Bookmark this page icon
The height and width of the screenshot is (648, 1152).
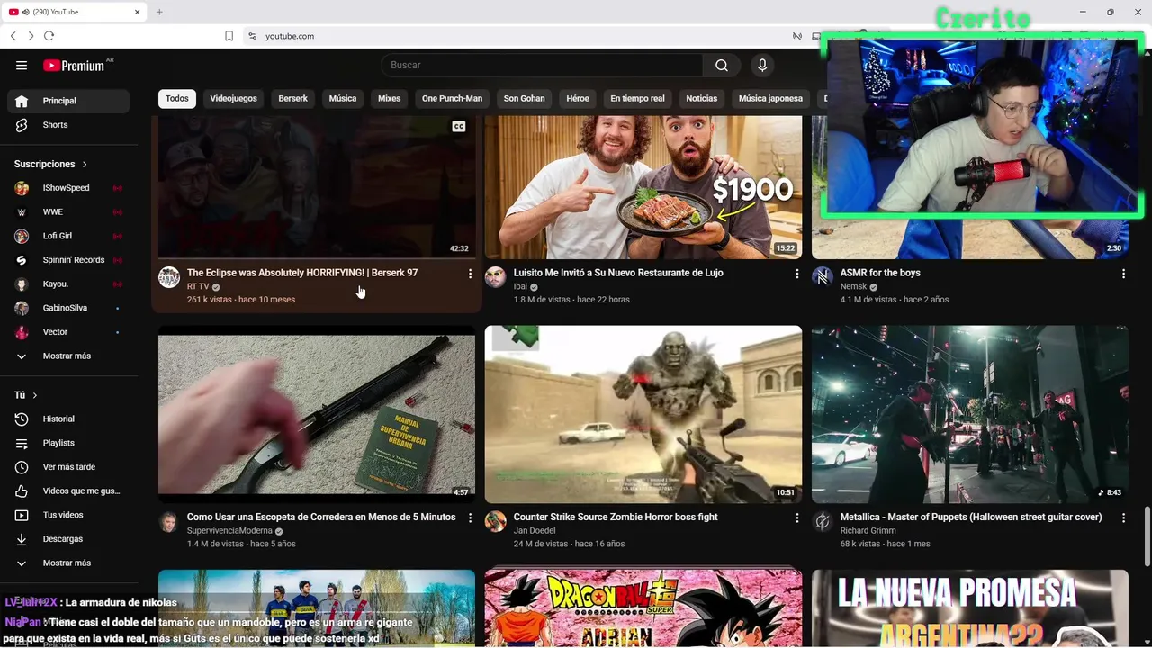coord(229,36)
